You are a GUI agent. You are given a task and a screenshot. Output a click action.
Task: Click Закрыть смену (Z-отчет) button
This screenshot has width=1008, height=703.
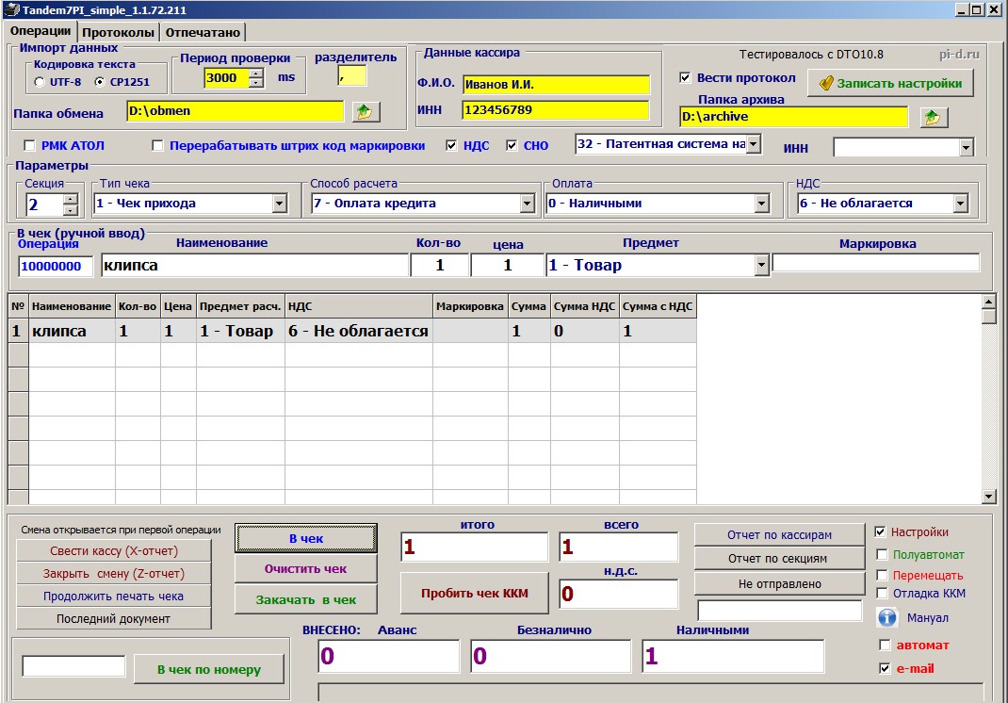coord(114,573)
